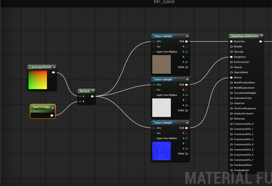Click the RGBA output pin on bottom Texture Sample
Screen dimensions: 272x186
(x=187, y=154)
